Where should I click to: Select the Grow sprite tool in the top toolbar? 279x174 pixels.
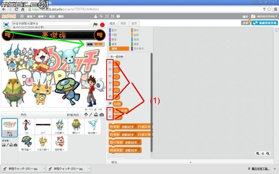pos(107,16)
